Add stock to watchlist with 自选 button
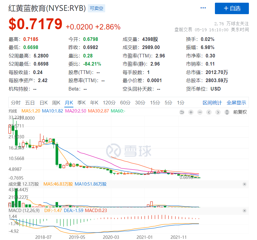 pos(232,8)
